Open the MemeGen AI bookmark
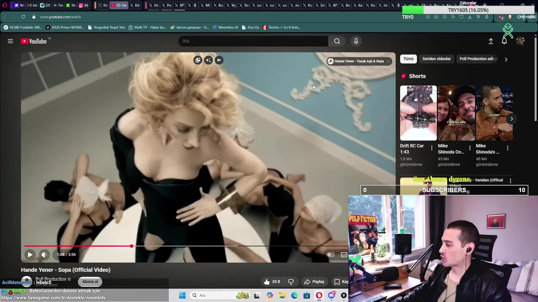538x302 pixels. coord(225,27)
